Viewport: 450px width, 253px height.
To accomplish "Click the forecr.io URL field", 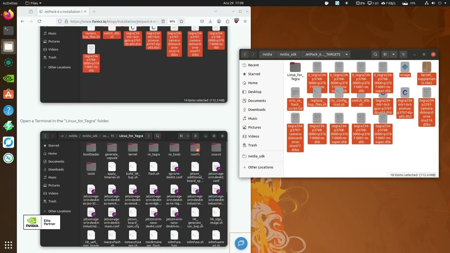I will pos(114,21).
